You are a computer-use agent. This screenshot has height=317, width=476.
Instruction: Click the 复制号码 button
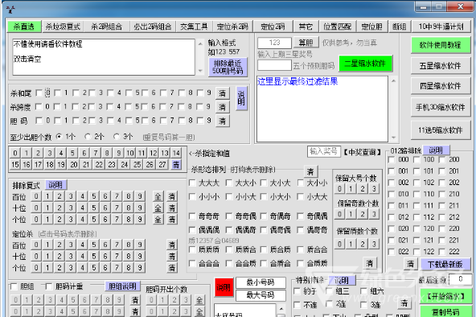click(445, 312)
